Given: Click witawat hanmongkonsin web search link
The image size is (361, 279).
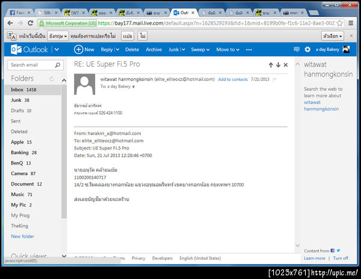Looking at the screenshot, I should pyautogui.click(x=321, y=106).
